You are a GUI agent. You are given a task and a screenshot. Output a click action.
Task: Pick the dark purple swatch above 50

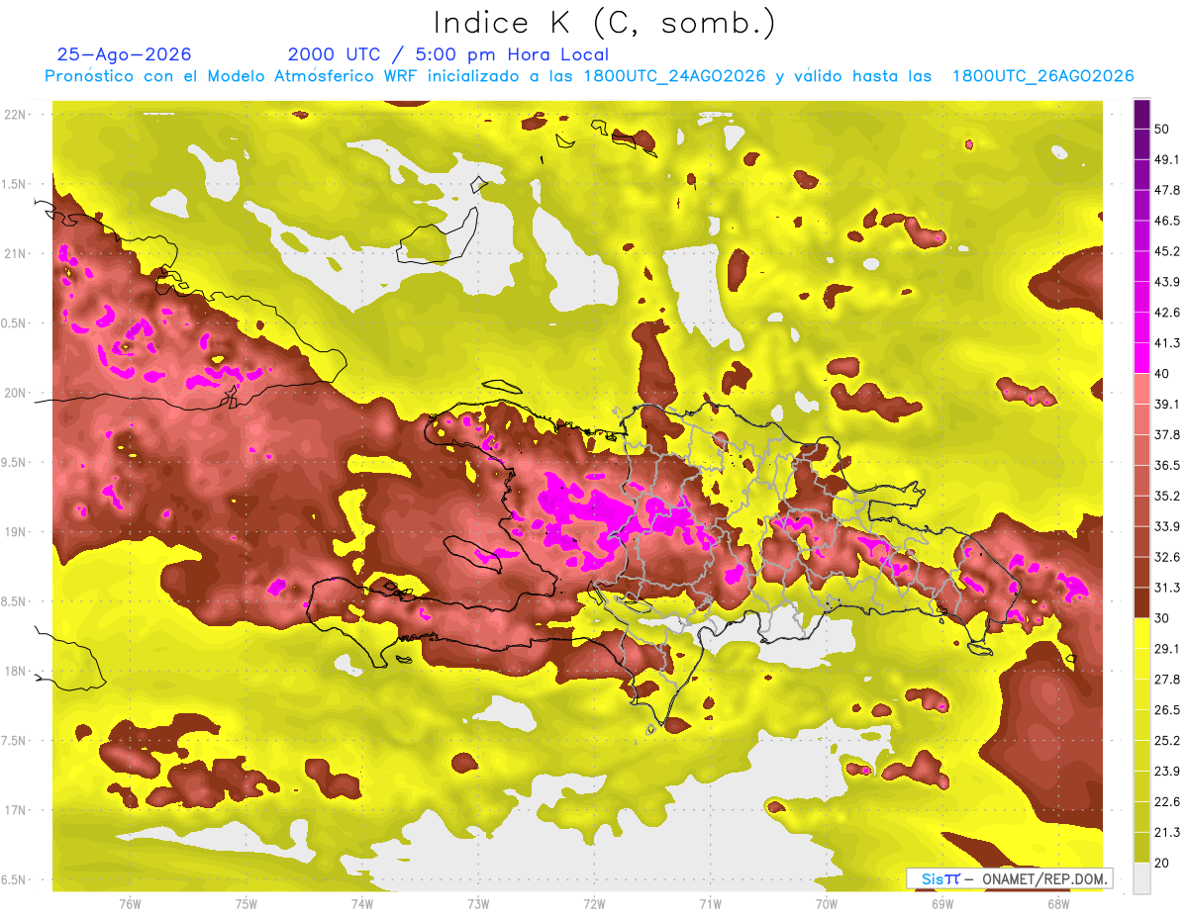(1141, 114)
